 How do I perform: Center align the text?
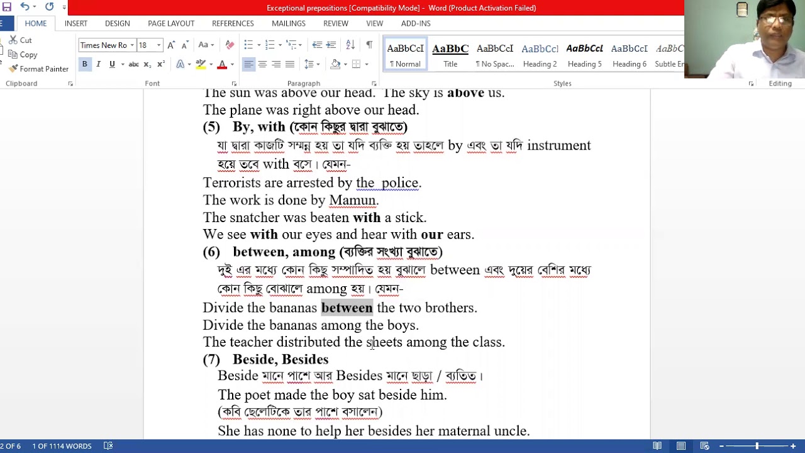[262, 64]
